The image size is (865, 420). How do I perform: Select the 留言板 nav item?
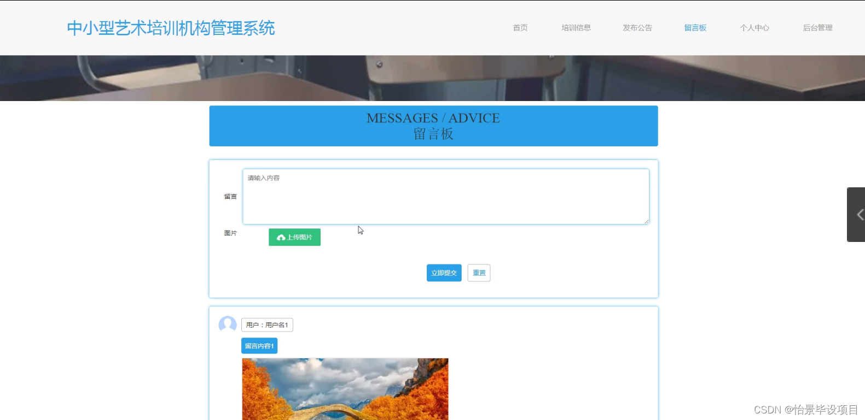click(x=695, y=28)
